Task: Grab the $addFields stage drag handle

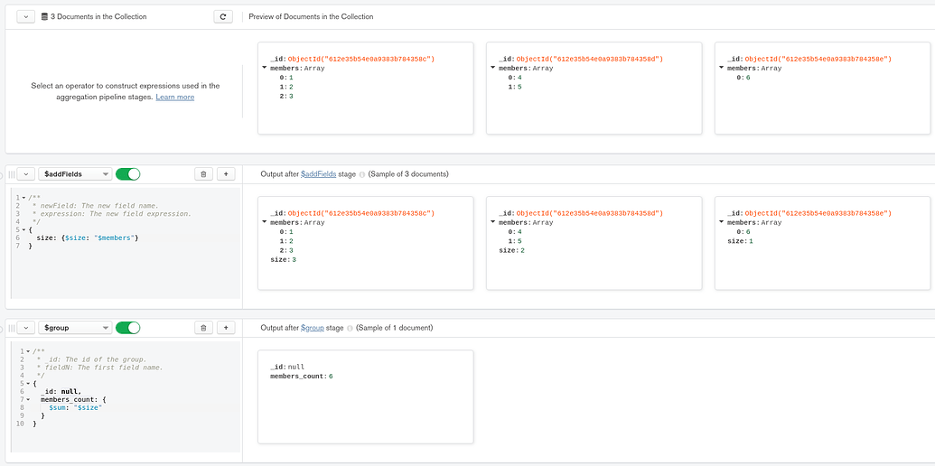Action: point(12,173)
